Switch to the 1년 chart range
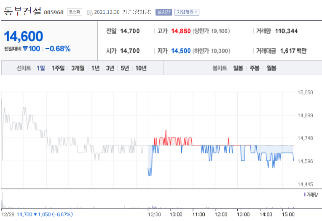The height and width of the screenshot is (221, 322). tap(95, 68)
